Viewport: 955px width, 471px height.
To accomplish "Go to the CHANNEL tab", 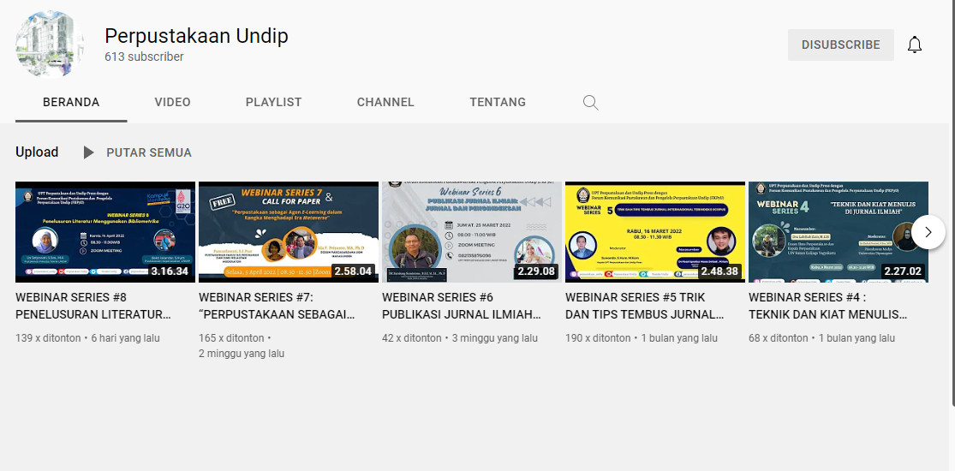I will [x=385, y=103].
